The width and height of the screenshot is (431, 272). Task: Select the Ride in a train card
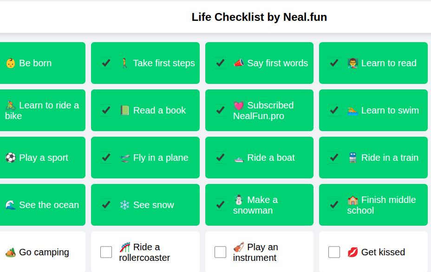click(373, 158)
